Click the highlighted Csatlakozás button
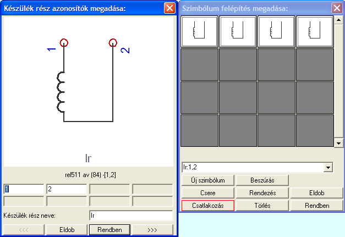This screenshot has width=345, height=237. tap(207, 206)
